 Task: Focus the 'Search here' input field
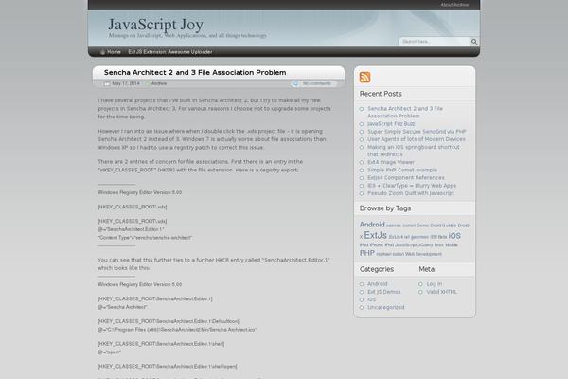click(434, 42)
